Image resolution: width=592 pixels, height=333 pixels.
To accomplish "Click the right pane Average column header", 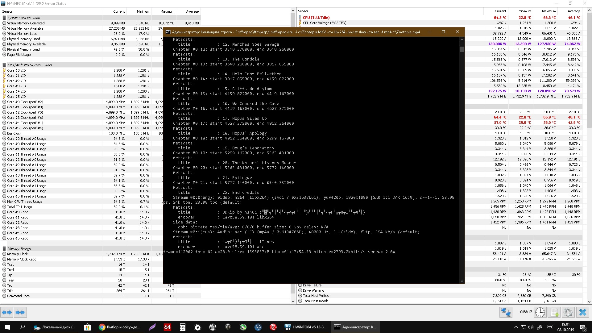I will pyautogui.click(x=570, y=11).
